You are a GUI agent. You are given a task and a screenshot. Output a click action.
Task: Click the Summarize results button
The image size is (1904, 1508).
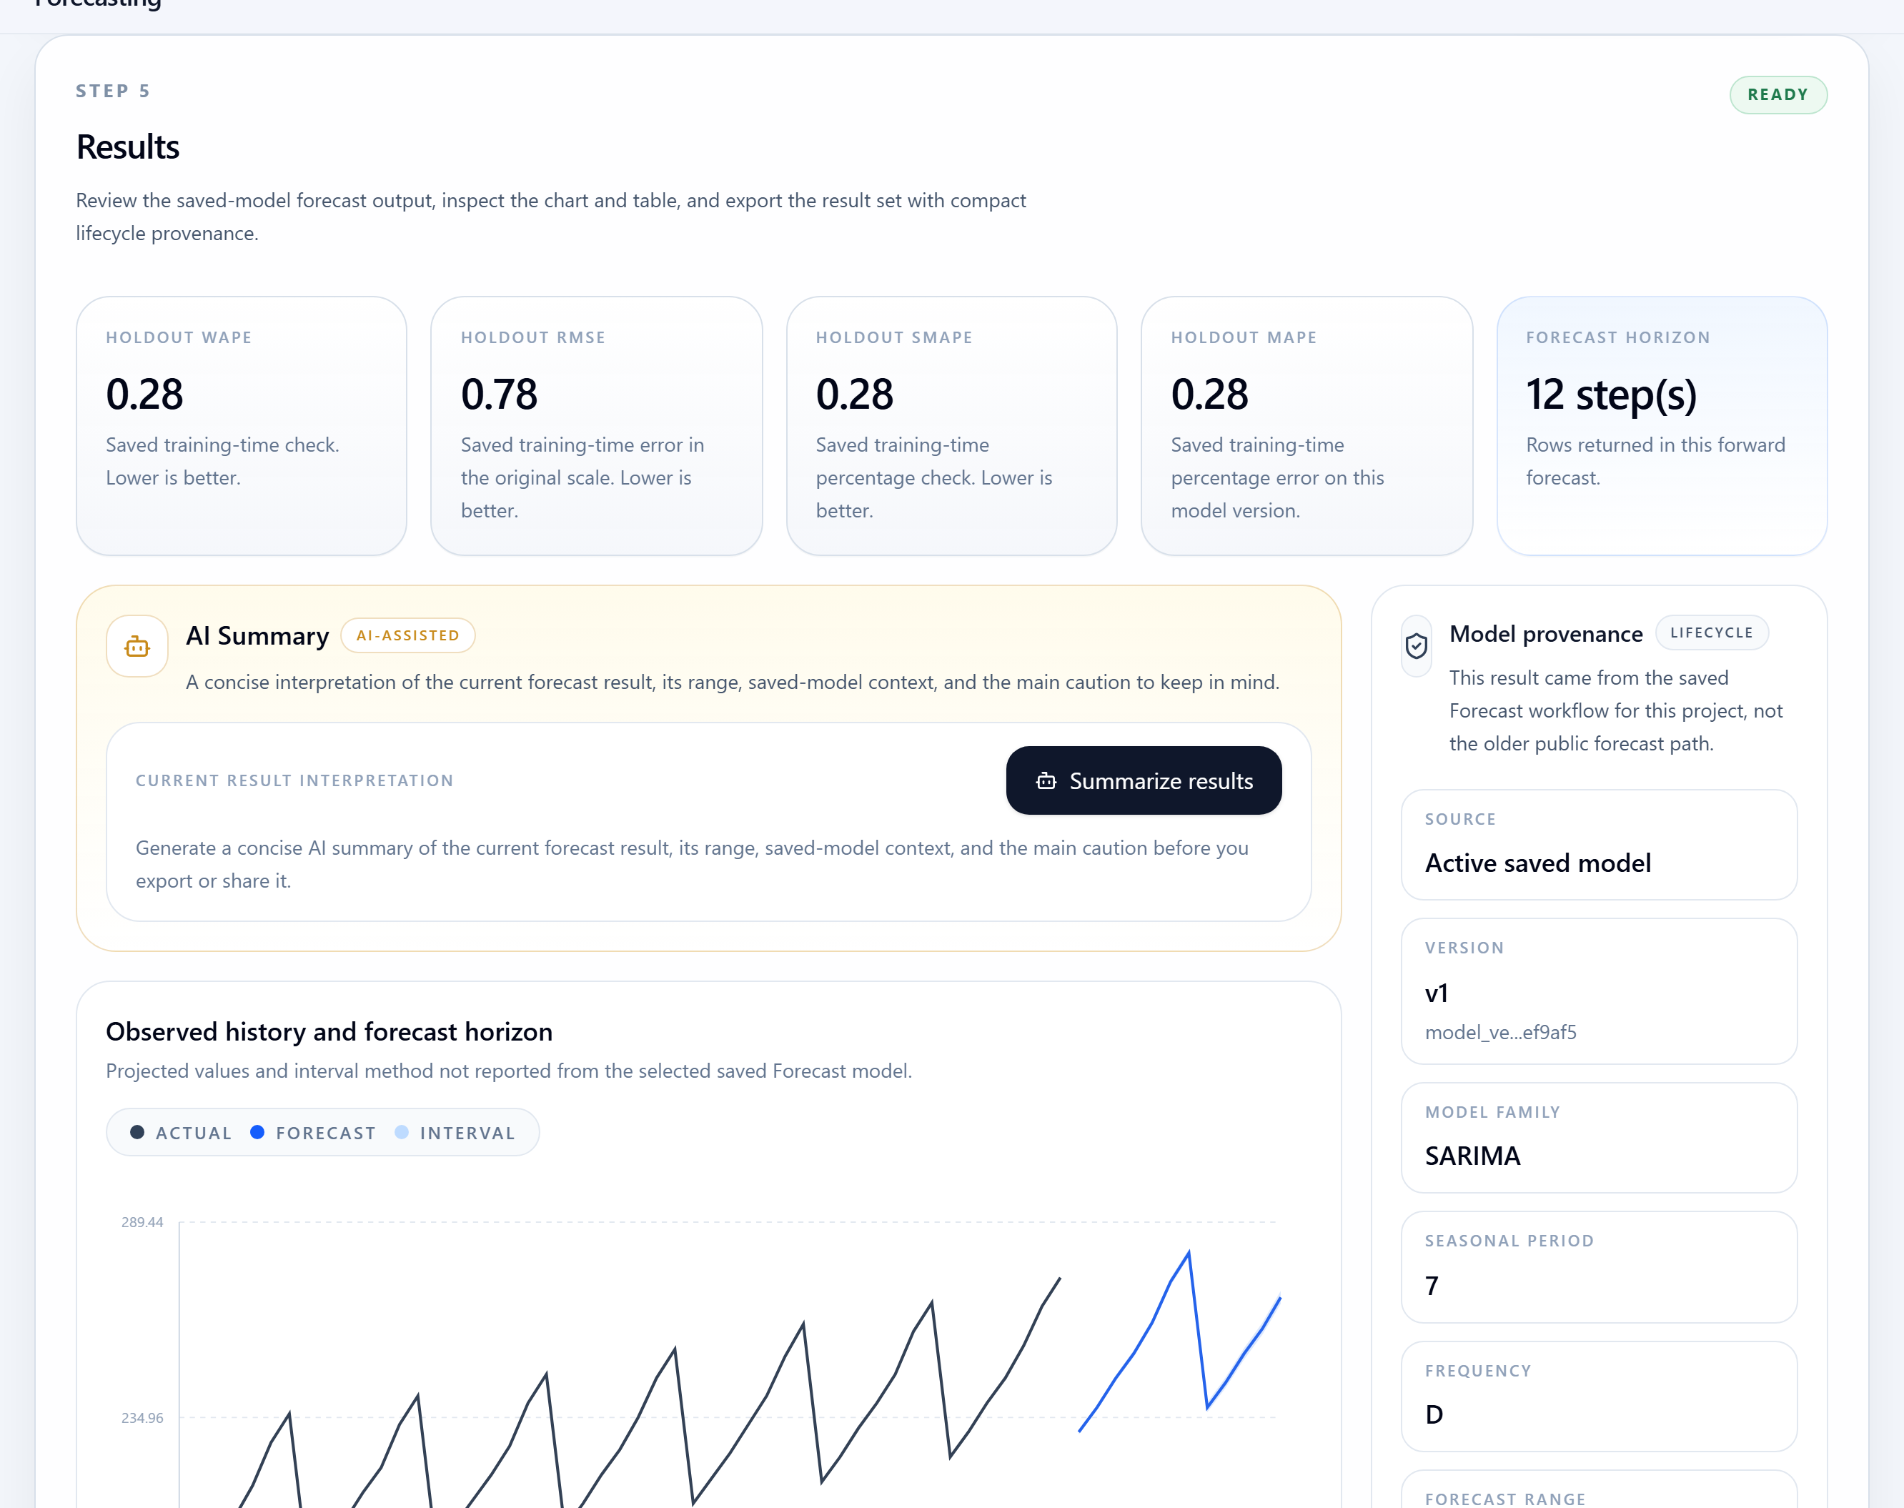tap(1143, 780)
